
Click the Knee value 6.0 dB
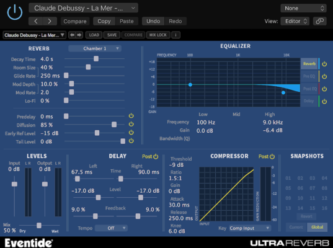pos(177,231)
